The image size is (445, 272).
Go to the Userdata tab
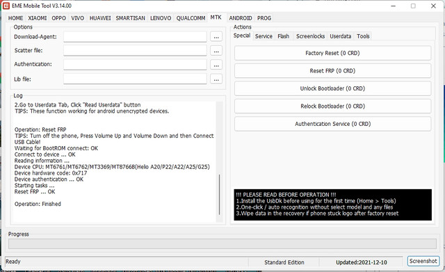pos(340,36)
